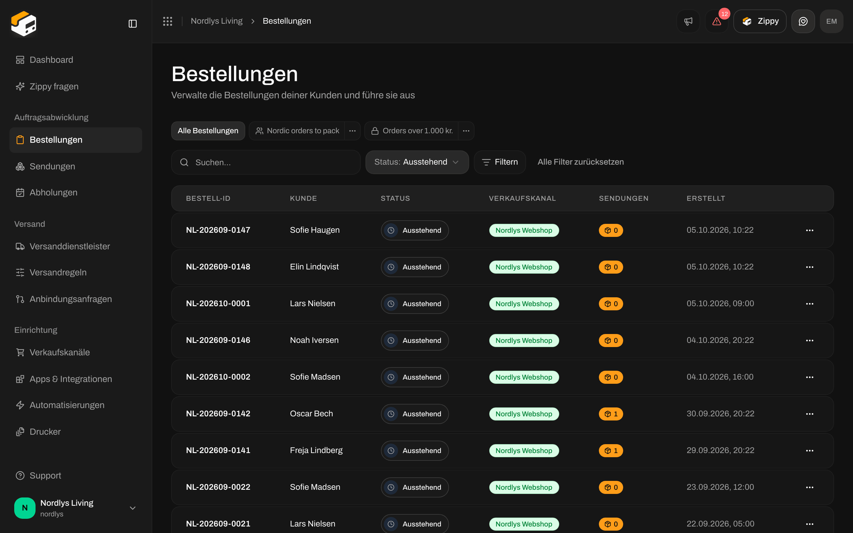Select the Alle Bestellungen tab

pos(208,131)
